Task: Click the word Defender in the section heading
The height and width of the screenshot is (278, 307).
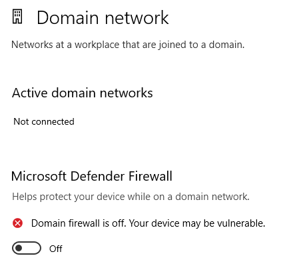Action: [x=97, y=176]
